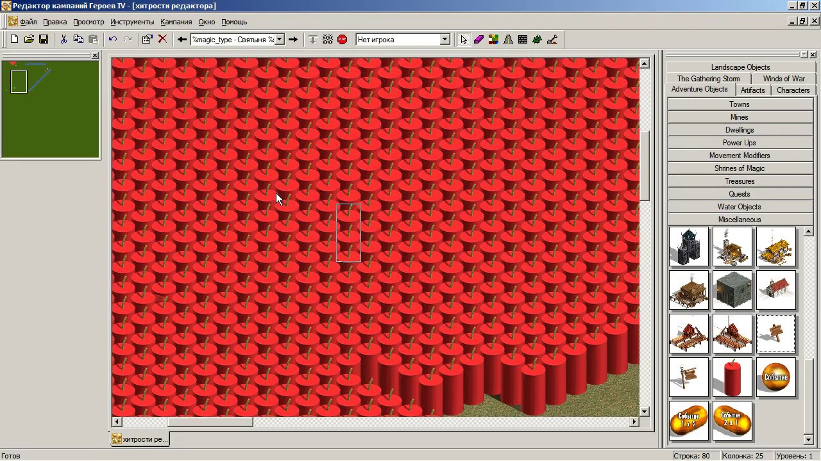Expand the Water Objects category
Image resolution: width=821 pixels, height=461 pixels.
click(x=740, y=207)
